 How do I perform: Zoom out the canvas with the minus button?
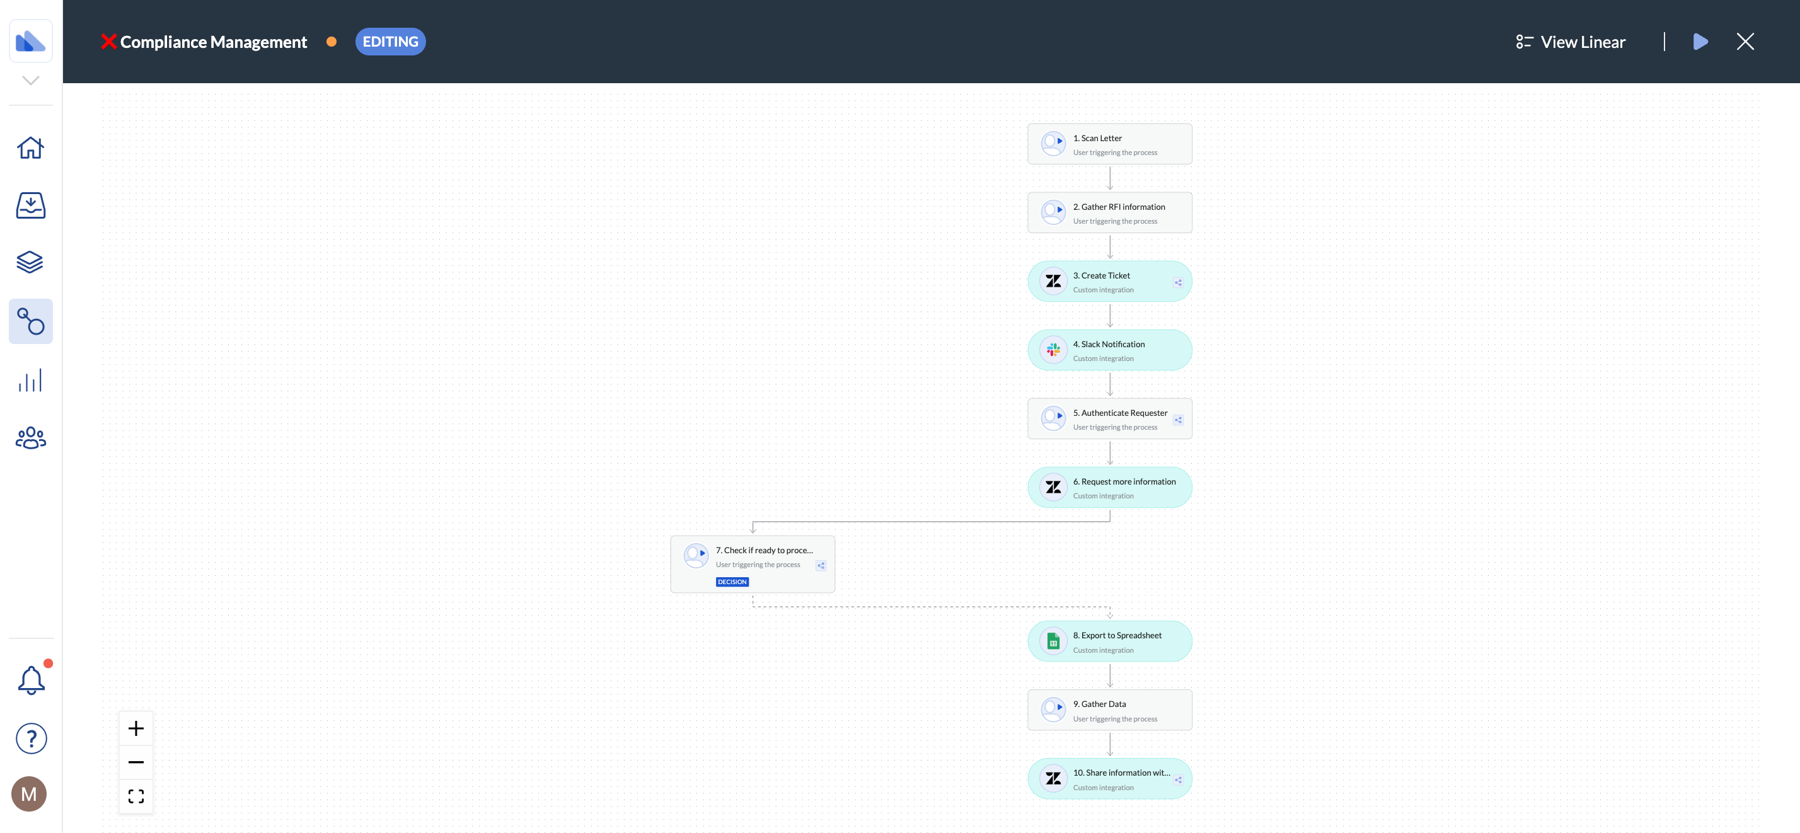pos(136,762)
